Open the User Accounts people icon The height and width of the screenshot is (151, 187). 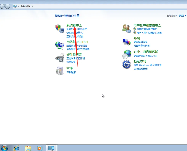pyautogui.click(x=127, y=28)
